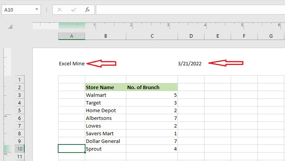The width and height of the screenshot is (285, 161).
Task: Select the Home Depot cell
Action: [x=106, y=110]
